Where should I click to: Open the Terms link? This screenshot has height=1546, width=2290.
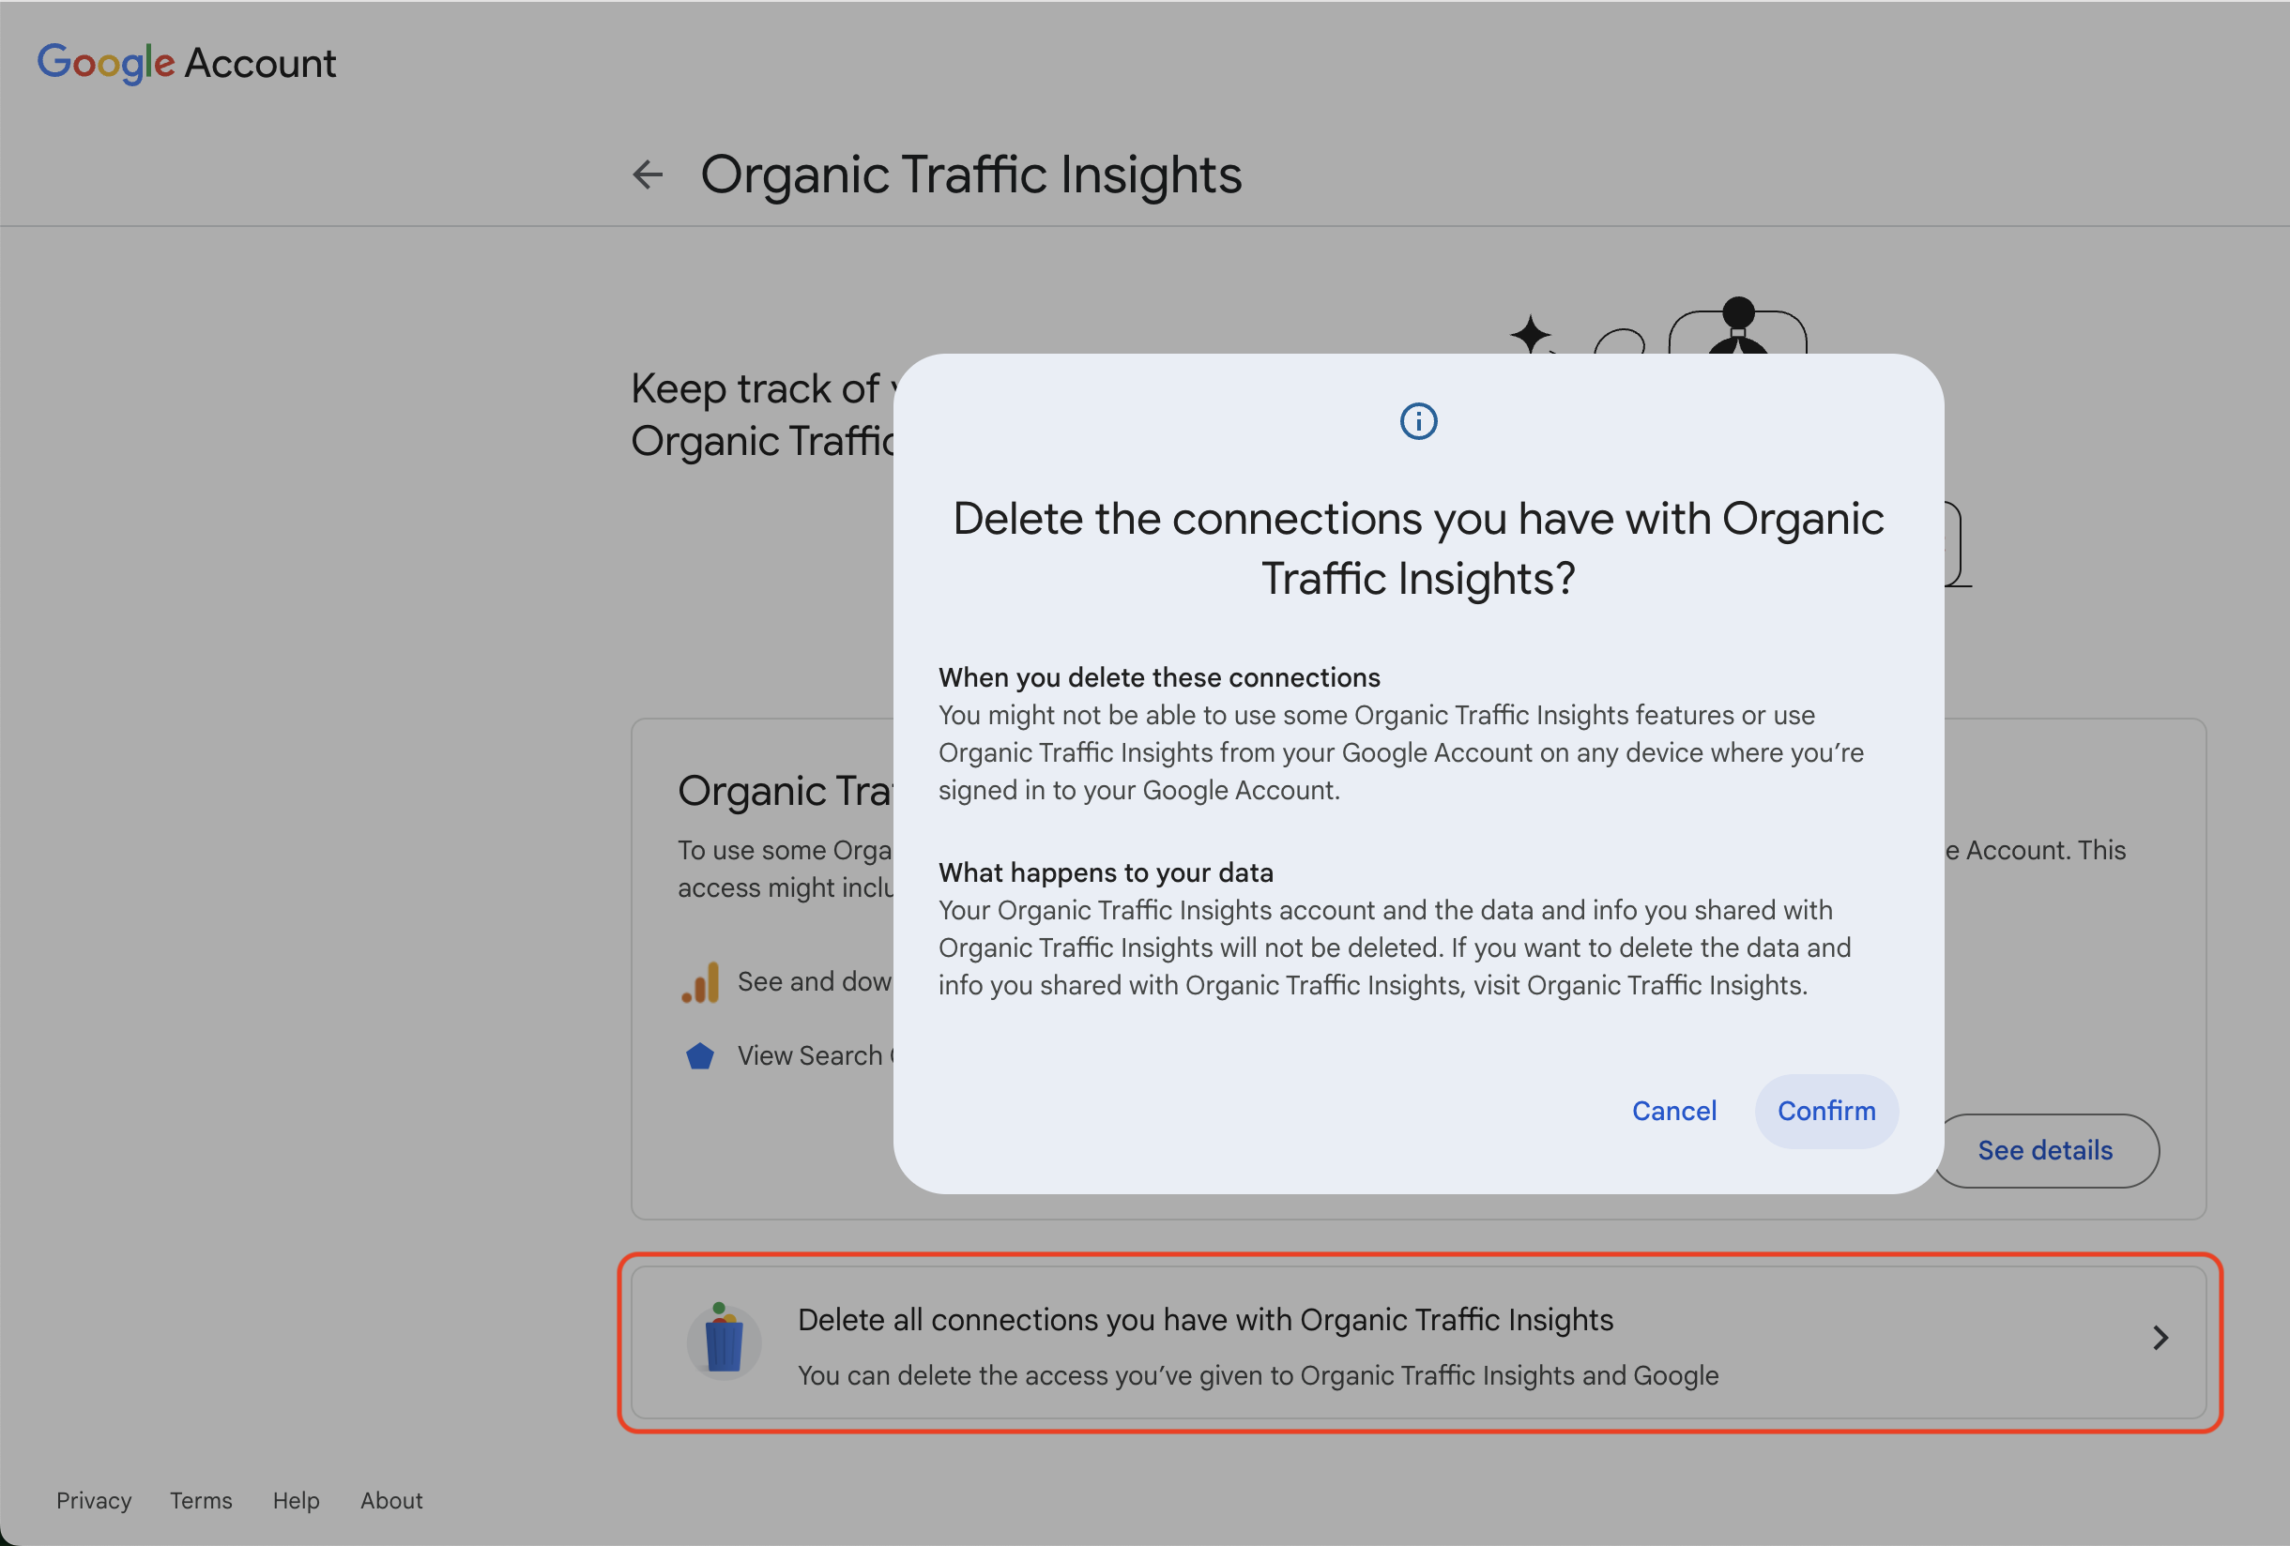(200, 1501)
